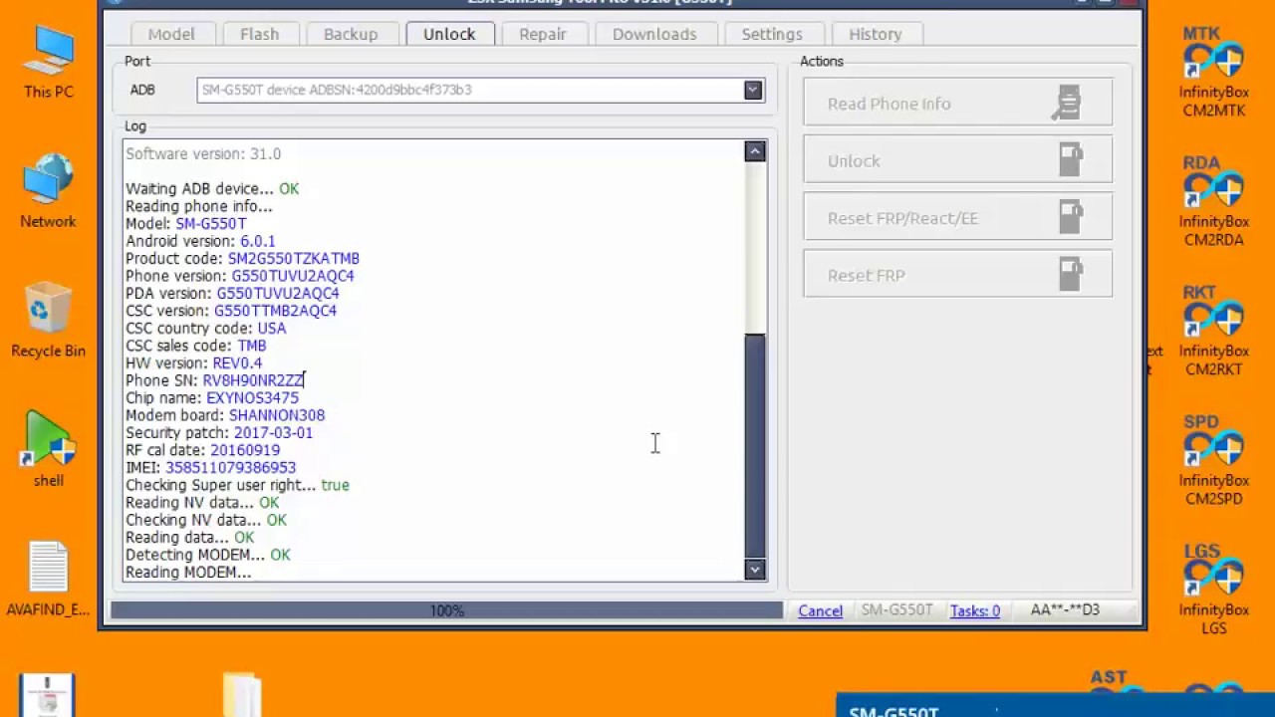
Task: Click lock icon on Reset FRP/React/EE
Action: point(1070,218)
